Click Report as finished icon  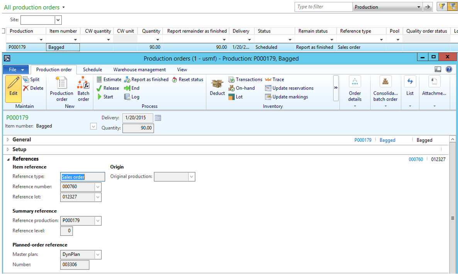[127, 80]
